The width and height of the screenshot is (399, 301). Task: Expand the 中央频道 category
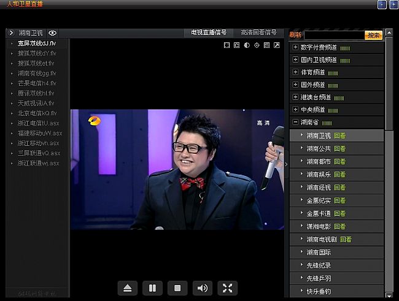pyautogui.click(x=295, y=110)
